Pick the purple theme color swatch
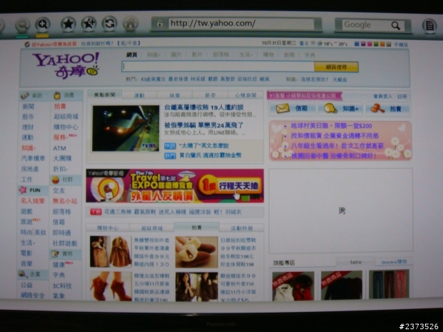The height and width of the screenshot is (332, 443). 363,44
